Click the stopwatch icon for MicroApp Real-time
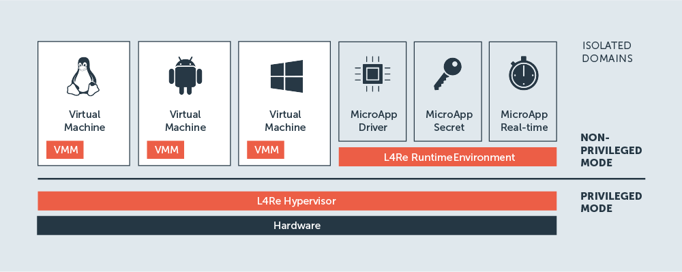This screenshot has width=682, height=272. (x=523, y=74)
